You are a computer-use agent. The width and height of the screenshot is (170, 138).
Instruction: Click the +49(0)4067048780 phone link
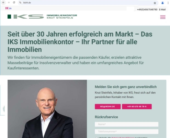click(147, 10)
